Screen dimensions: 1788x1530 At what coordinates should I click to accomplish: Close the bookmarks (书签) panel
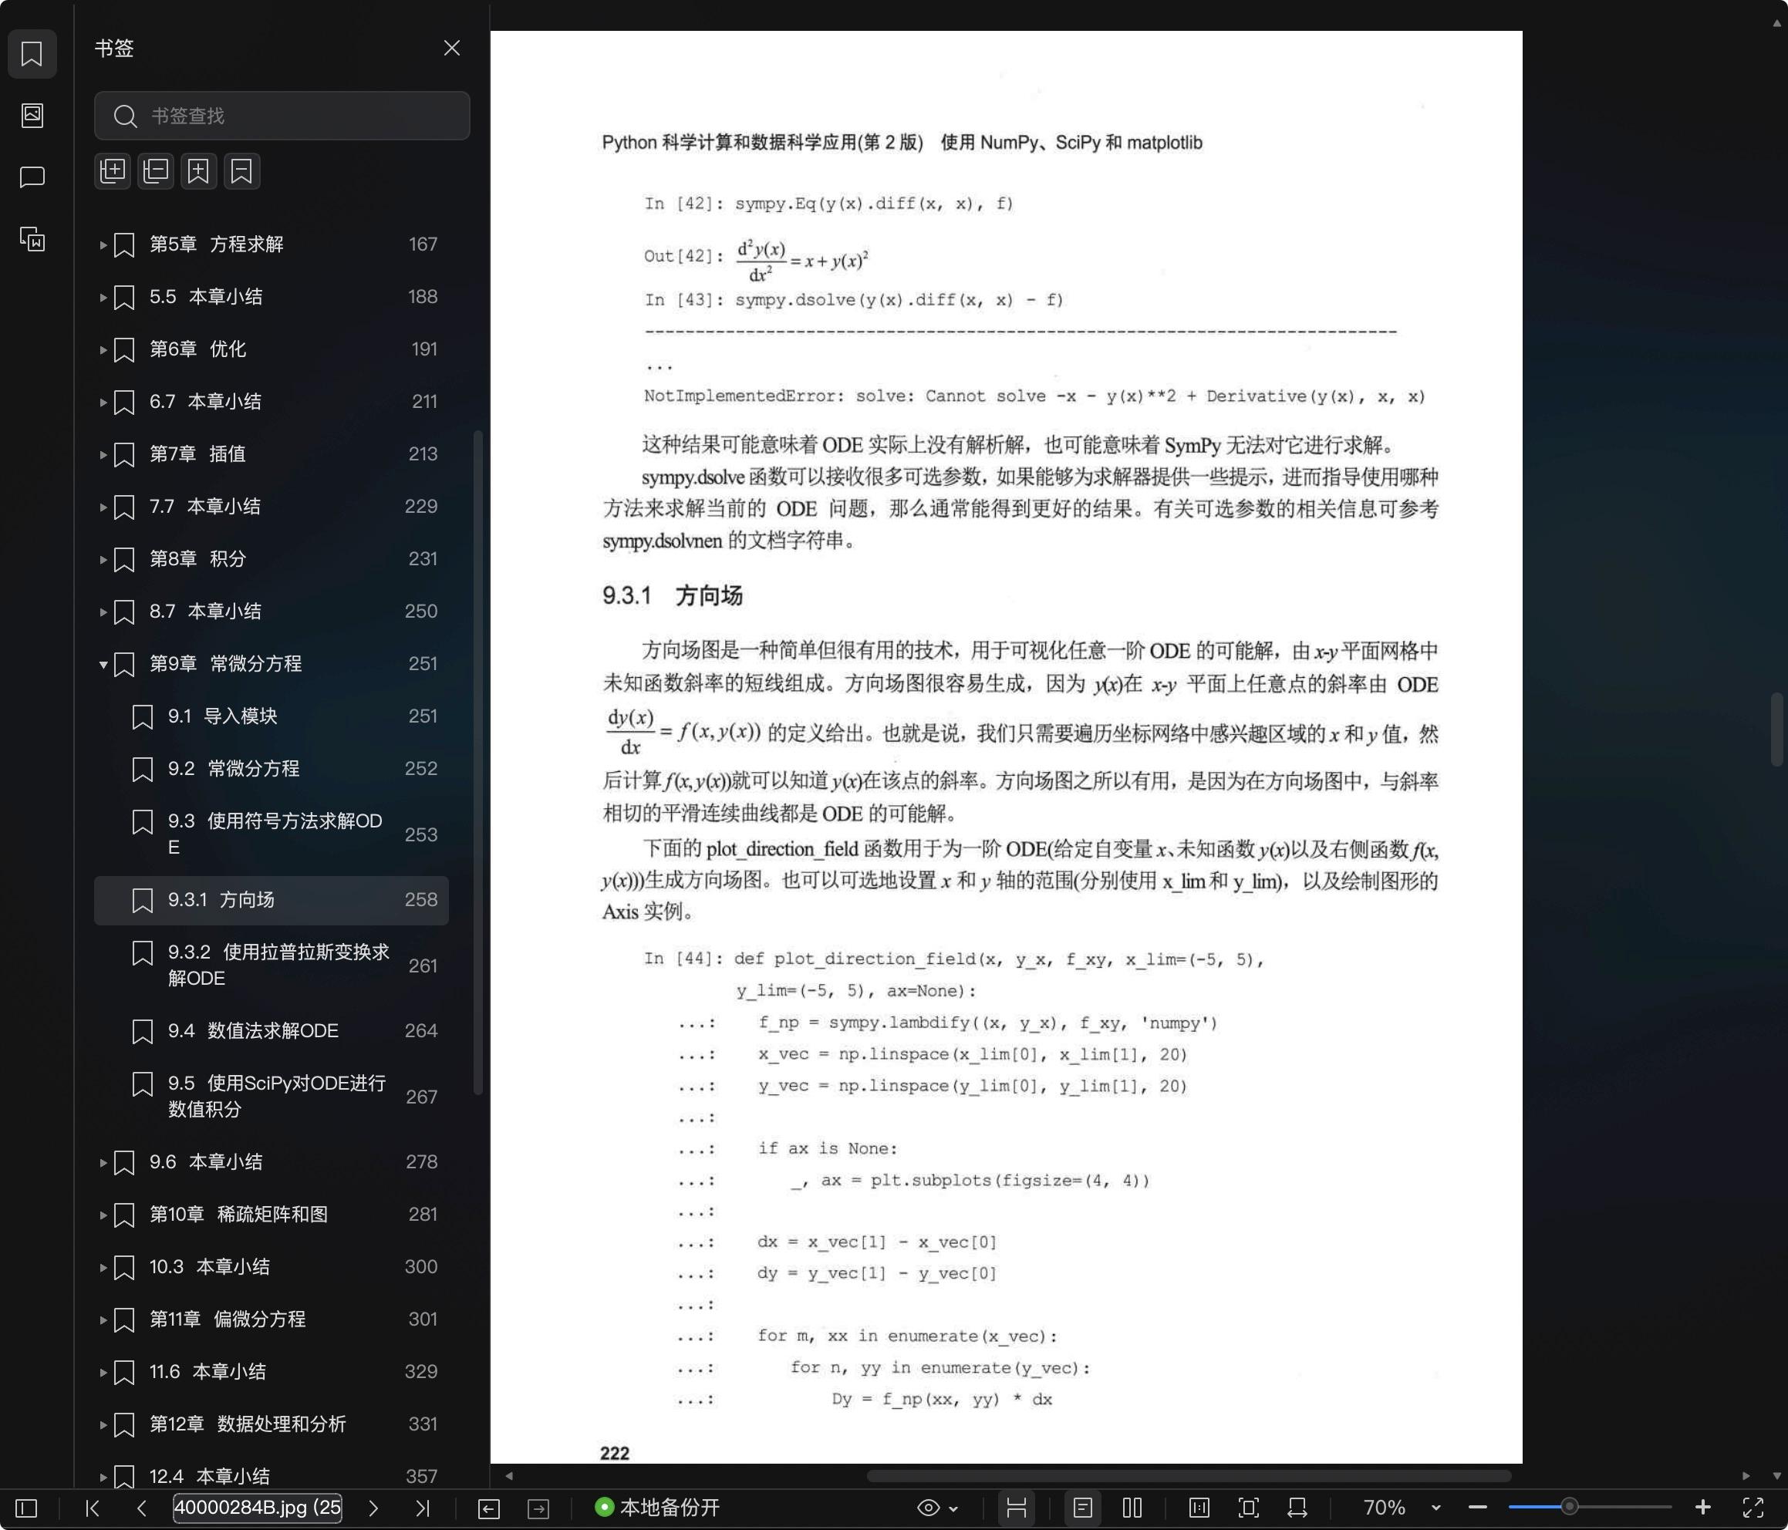pos(451,48)
